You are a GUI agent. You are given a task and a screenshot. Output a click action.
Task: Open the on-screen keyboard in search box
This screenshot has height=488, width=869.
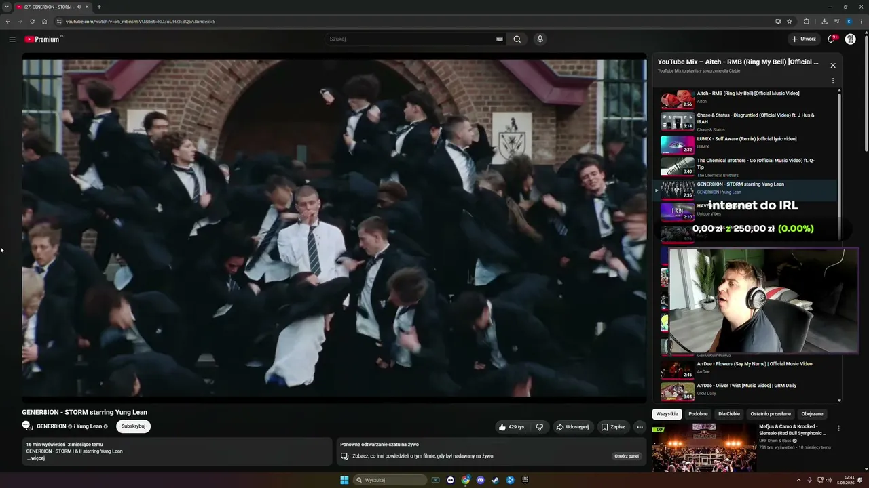pyautogui.click(x=500, y=39)
